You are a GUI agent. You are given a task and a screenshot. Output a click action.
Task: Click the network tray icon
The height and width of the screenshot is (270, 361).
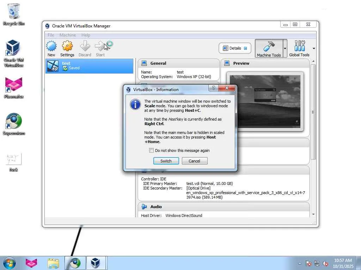pos(317,264)
